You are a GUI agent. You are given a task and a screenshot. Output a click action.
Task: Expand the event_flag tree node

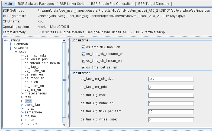point(22,105)
